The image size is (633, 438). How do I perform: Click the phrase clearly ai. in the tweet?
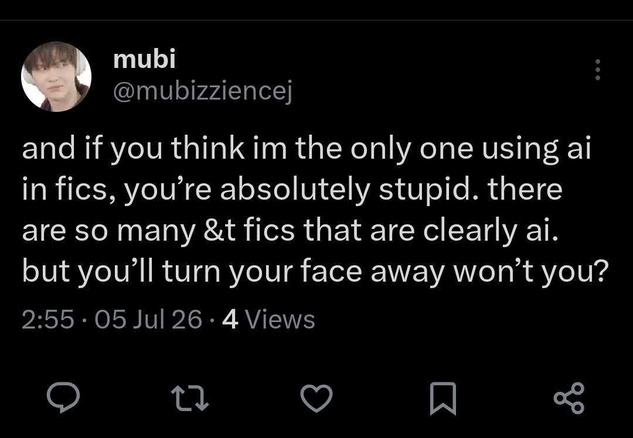click(491, 231)
